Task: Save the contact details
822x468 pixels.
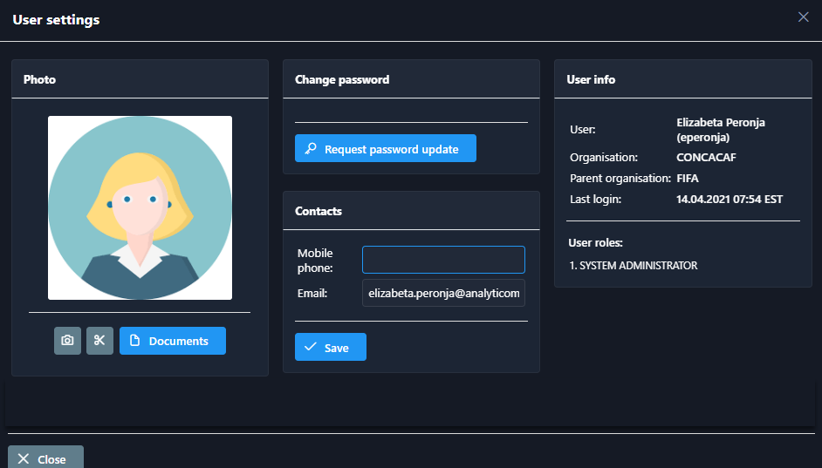Action: pos(330,347)
